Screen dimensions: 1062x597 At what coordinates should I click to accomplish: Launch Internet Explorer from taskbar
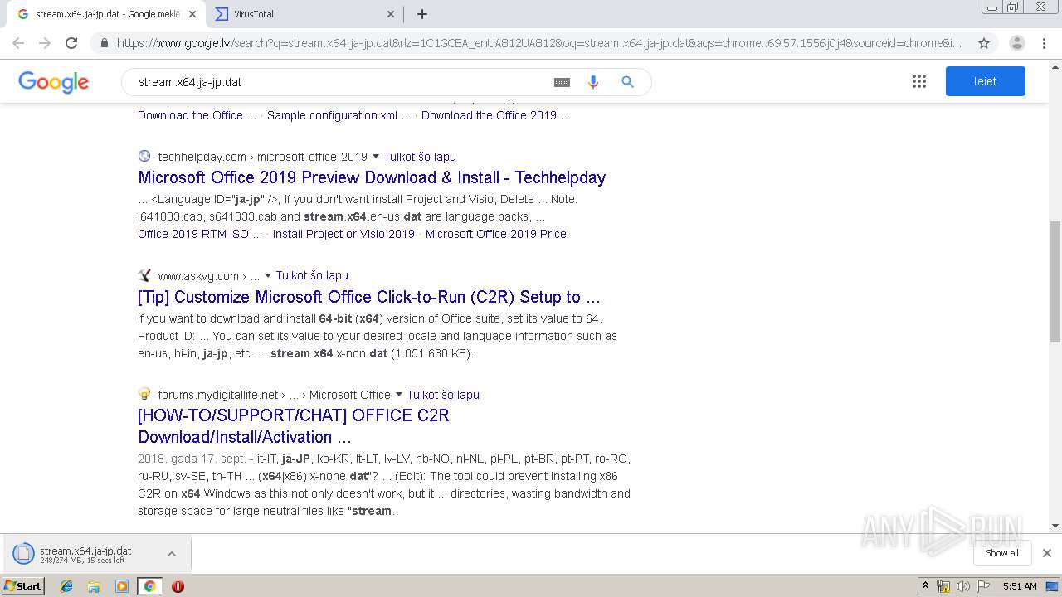point(66,586)
